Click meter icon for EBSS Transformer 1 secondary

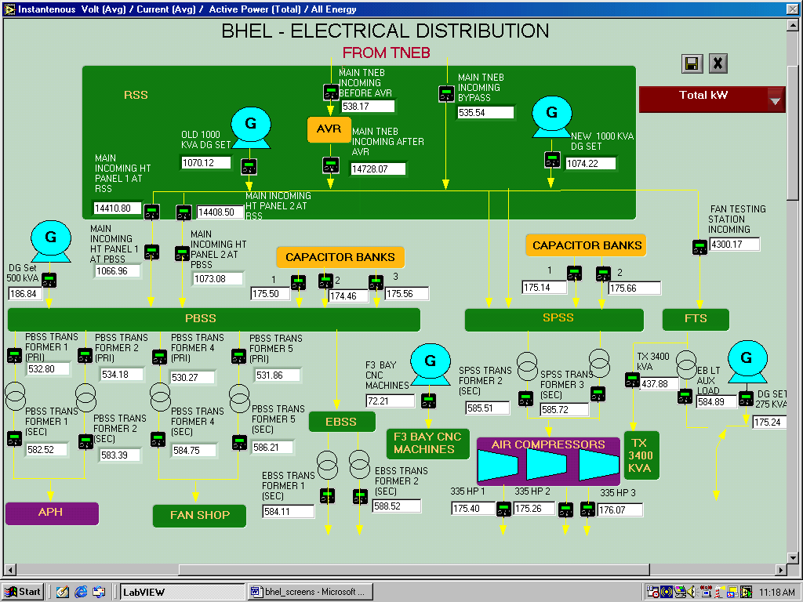click(327, 496)
